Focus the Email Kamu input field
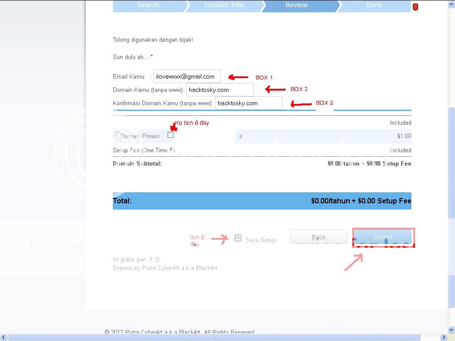Image resolution: width=455 pixels, height=341 pixels. 187,76
